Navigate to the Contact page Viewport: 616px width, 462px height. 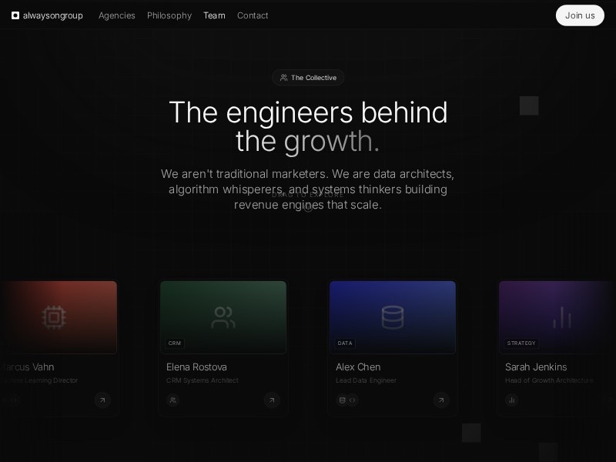[x=253, y=15]
